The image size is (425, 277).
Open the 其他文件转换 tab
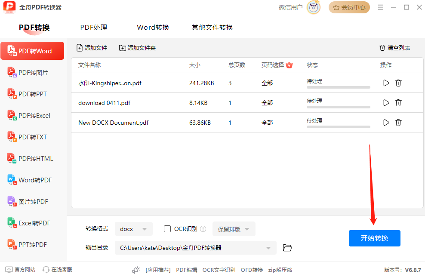pyautogui.click(x=212, y=28)
